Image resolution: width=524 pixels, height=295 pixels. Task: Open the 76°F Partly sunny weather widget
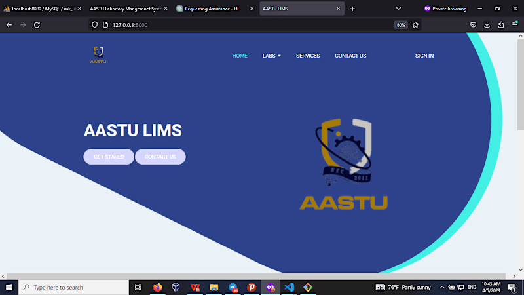[x=403, y=287]
